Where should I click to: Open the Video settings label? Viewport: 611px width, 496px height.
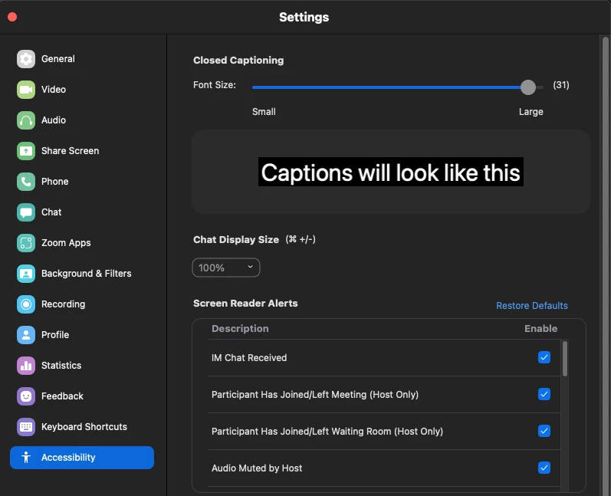pyautogui.click(x=54, y=90)
